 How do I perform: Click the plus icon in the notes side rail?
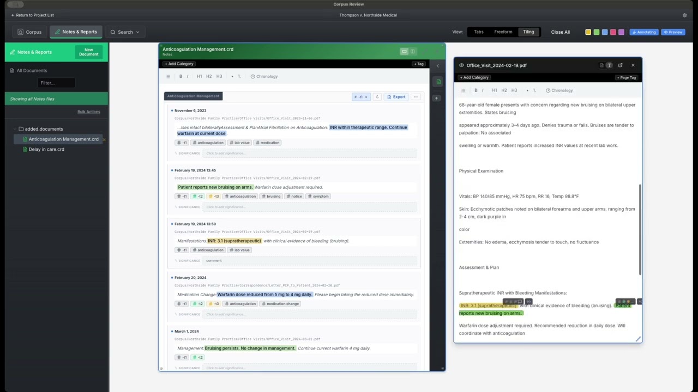pyautogui.click(x=437, y=98)
